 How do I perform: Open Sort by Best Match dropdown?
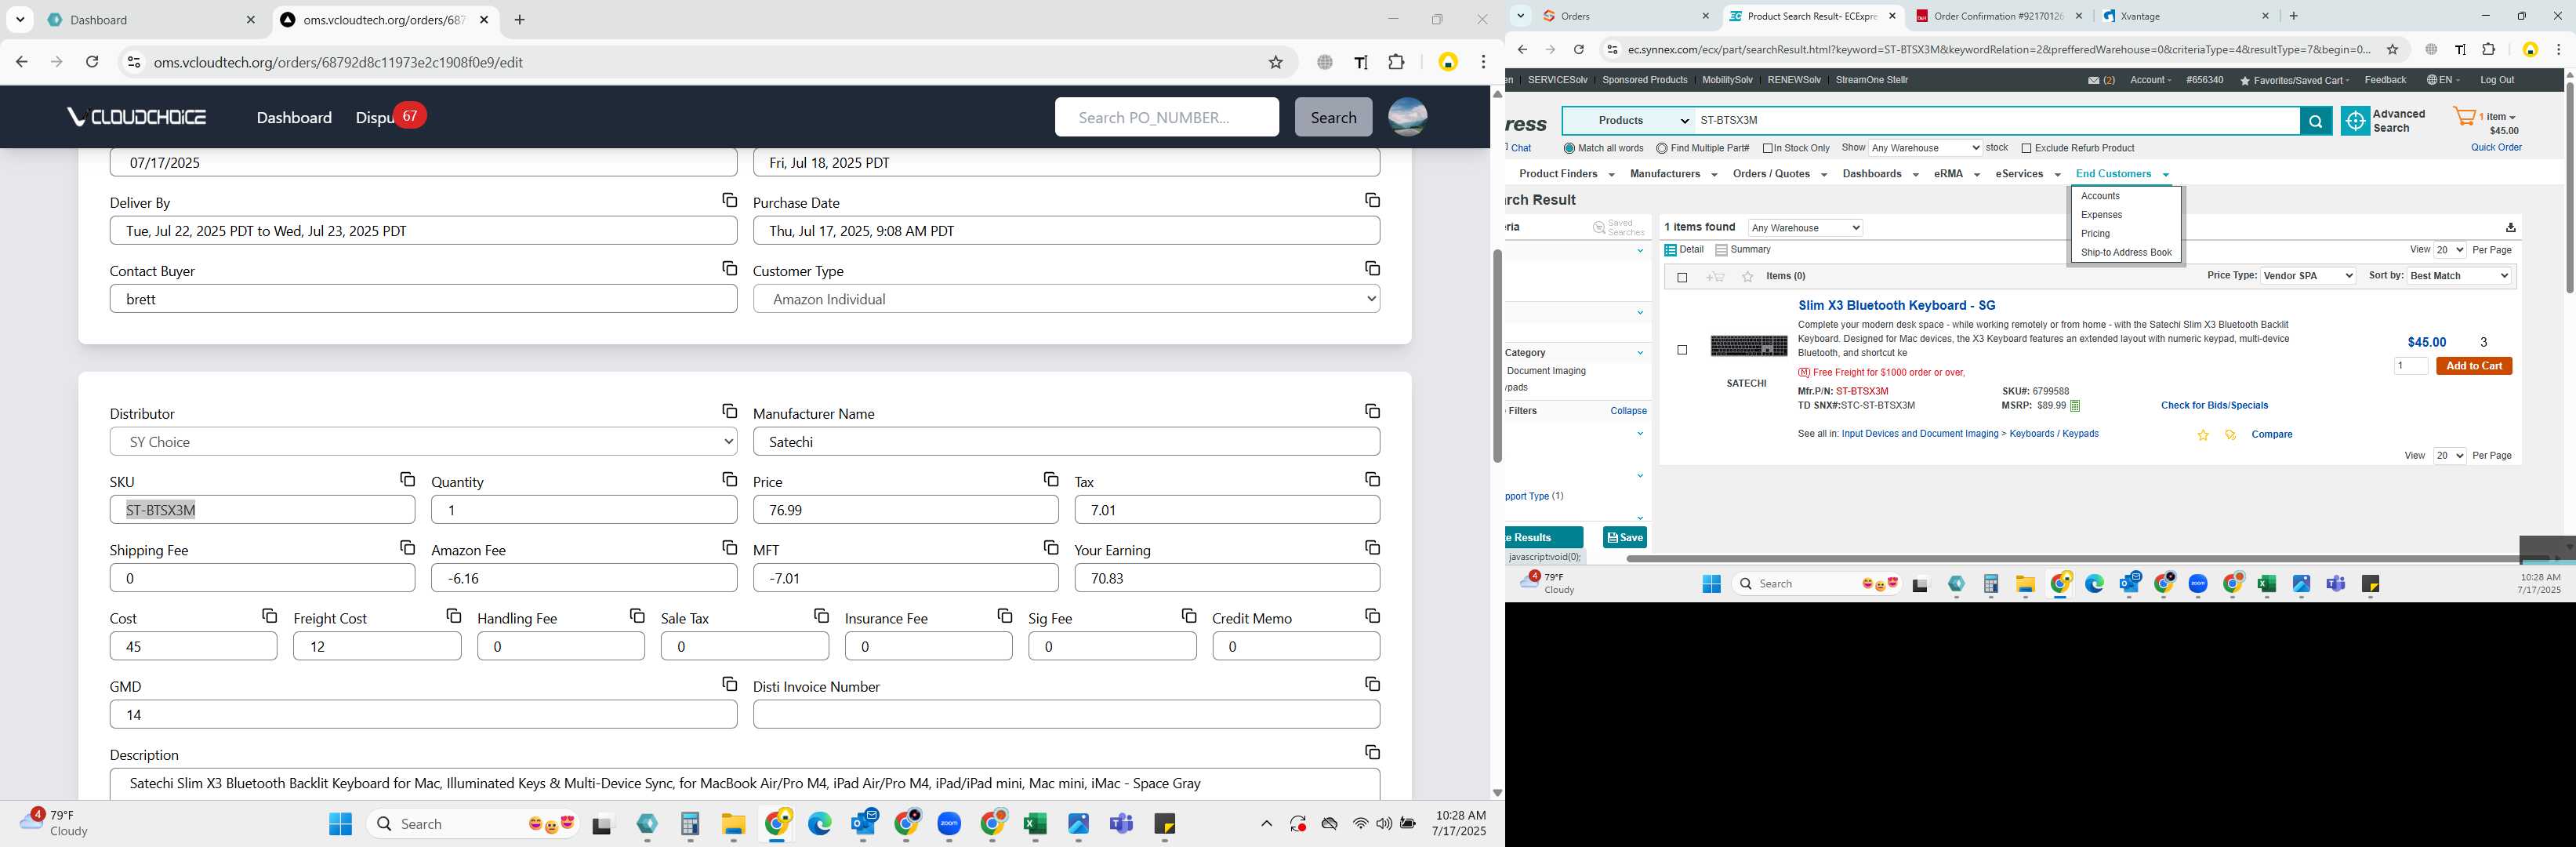pyautogui.click(x=2459, y=276)
